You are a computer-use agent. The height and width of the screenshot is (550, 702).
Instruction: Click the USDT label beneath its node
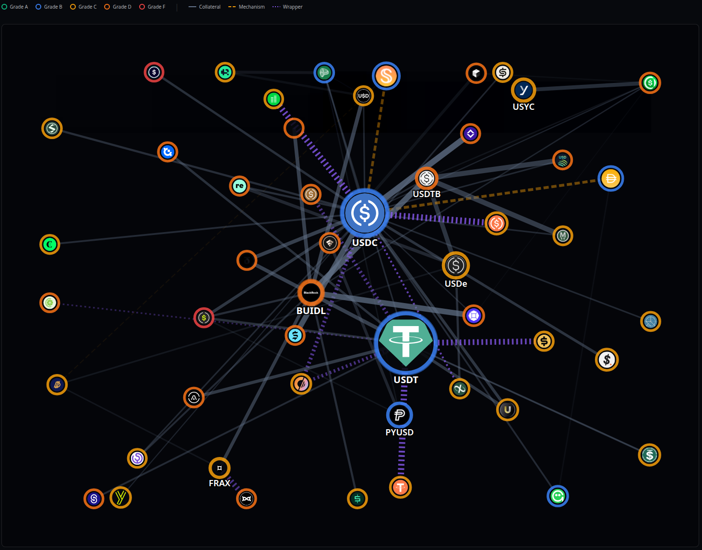tap(405, 379)
